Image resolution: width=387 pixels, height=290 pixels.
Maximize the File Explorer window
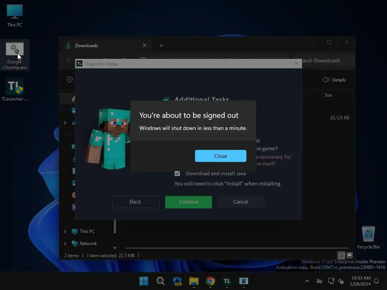click(329, 42)
